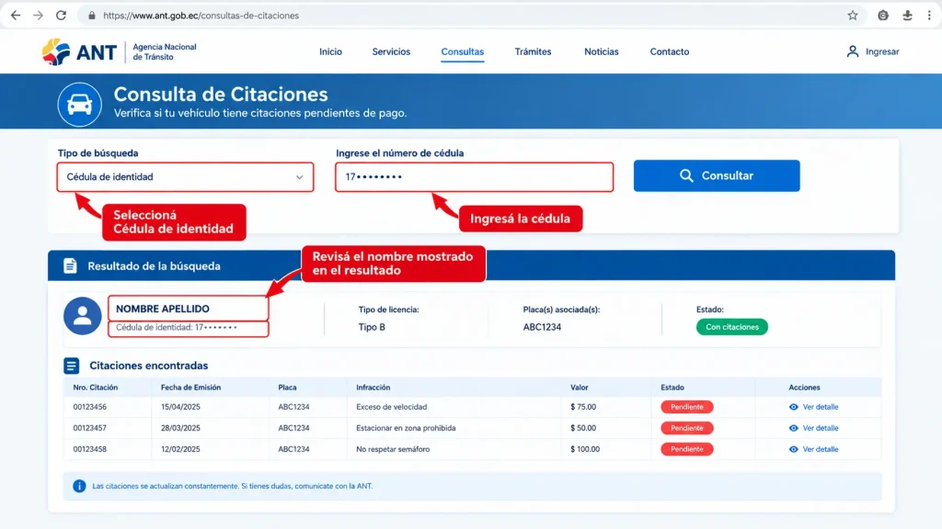Image resolution: width=942 pixels, height=529 pixels.
Task: Click eye icon for citation 00123458
Action: (794, 449)
